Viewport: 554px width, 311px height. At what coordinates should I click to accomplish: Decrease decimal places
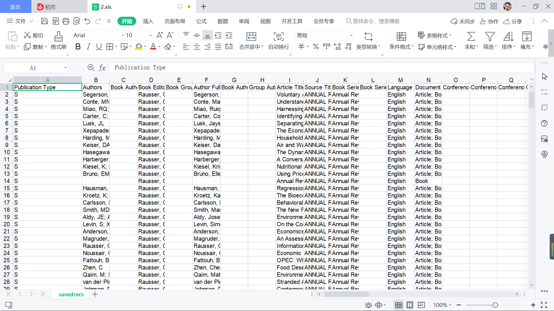pos(348,46)
